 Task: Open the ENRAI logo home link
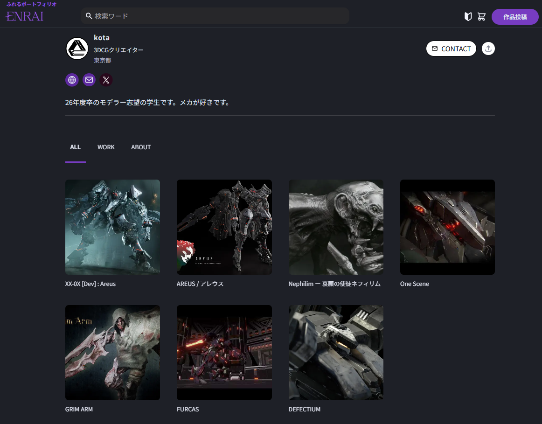click(24, 16)
